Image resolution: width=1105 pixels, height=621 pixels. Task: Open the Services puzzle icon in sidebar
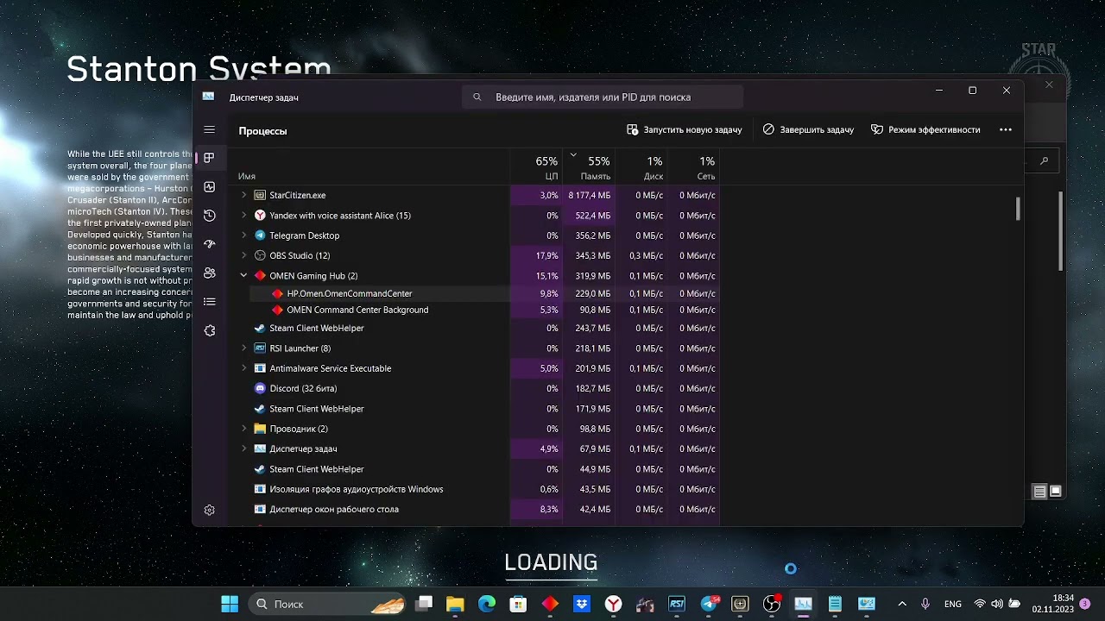(209, 330)
